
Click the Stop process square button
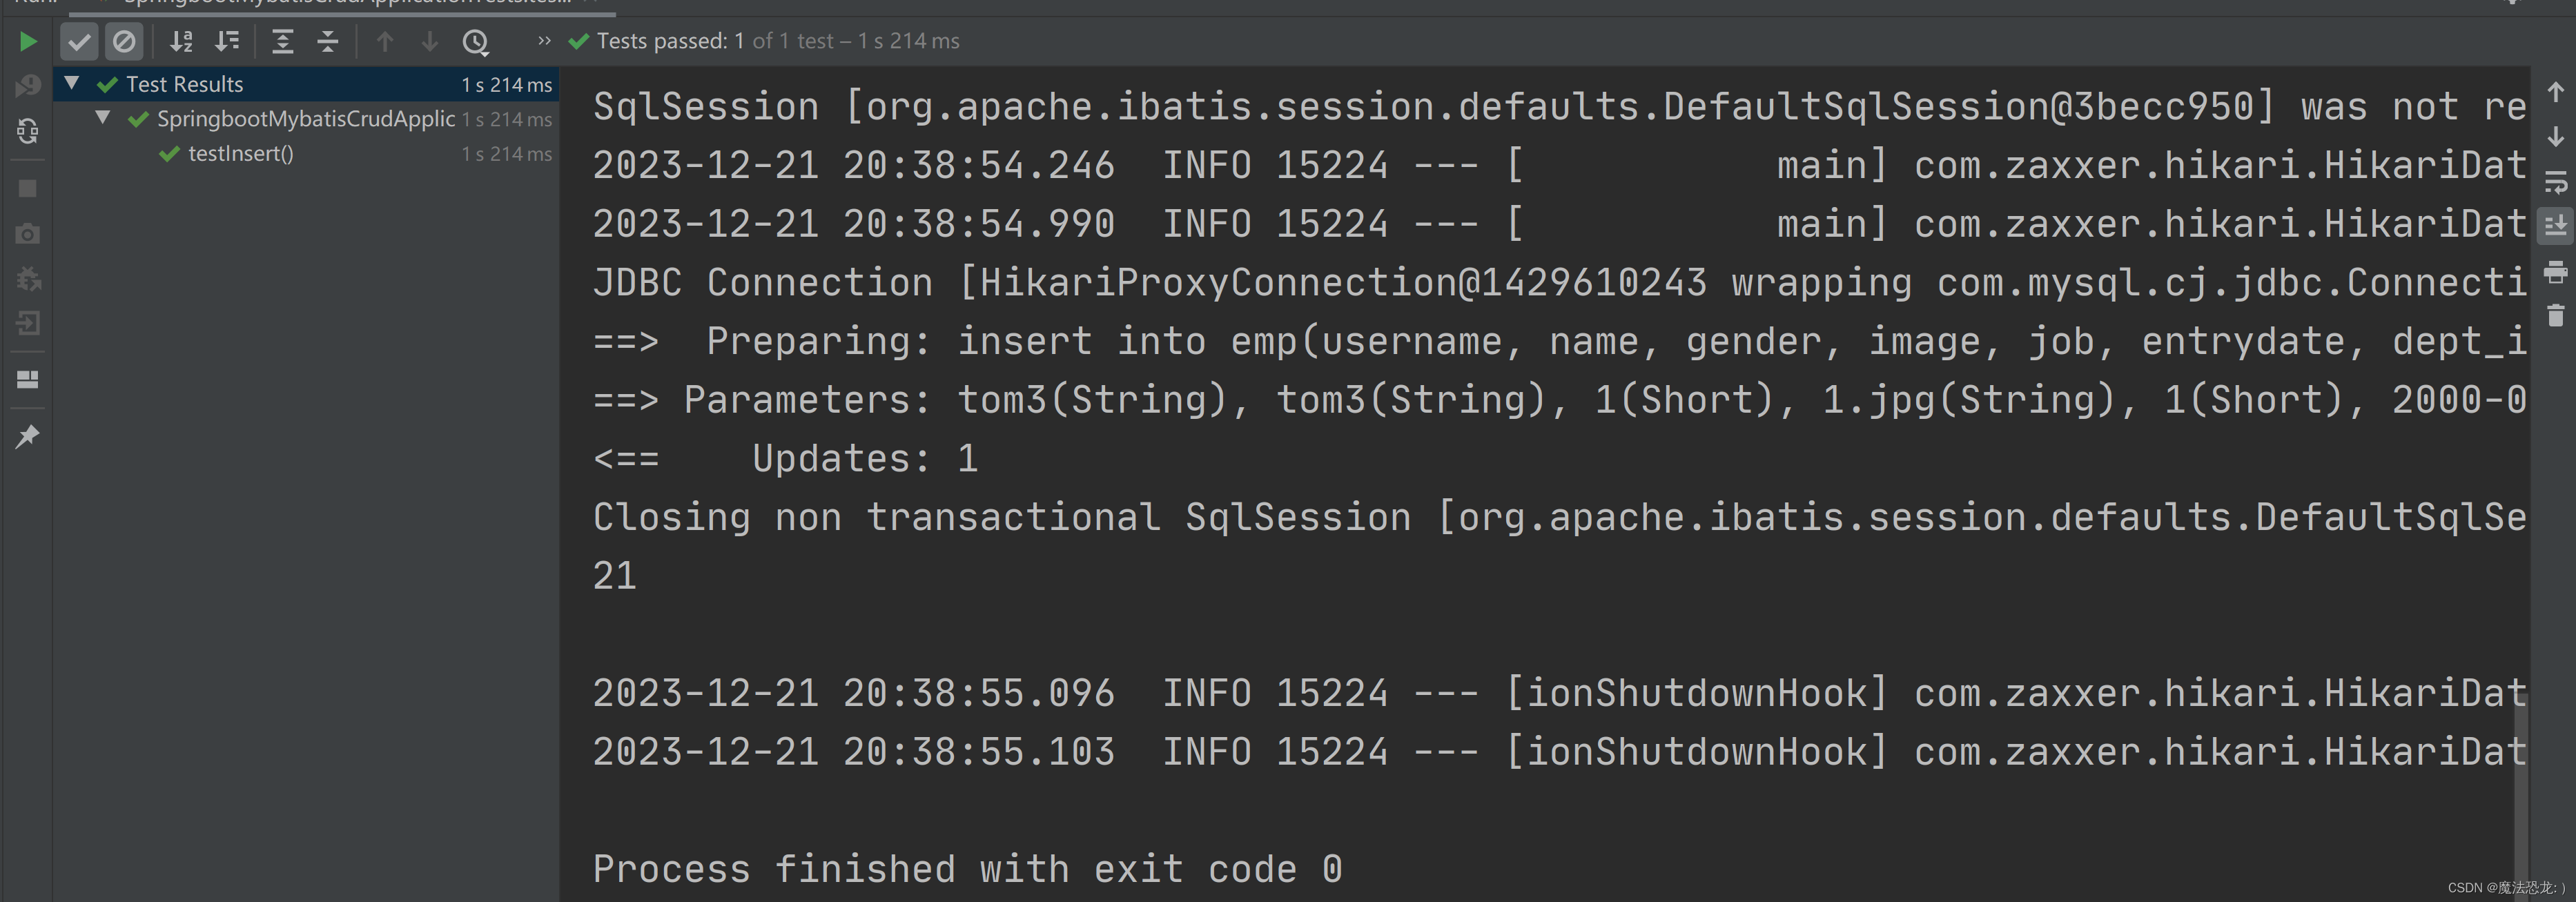28,189
